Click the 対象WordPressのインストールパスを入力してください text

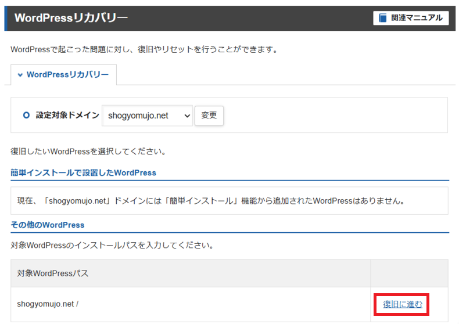pos(113,245)
